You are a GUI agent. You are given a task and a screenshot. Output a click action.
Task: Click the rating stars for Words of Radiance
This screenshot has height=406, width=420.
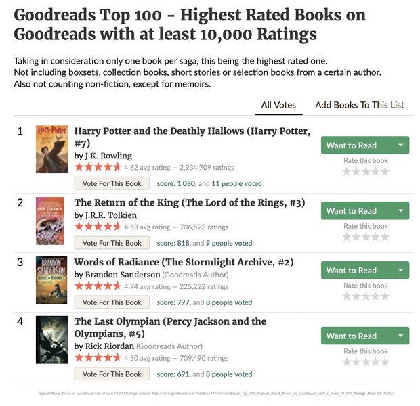366,296
